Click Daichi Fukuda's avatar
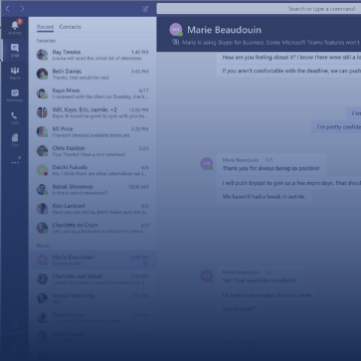The width and height of the screenshot is (361, 361). 42,170
